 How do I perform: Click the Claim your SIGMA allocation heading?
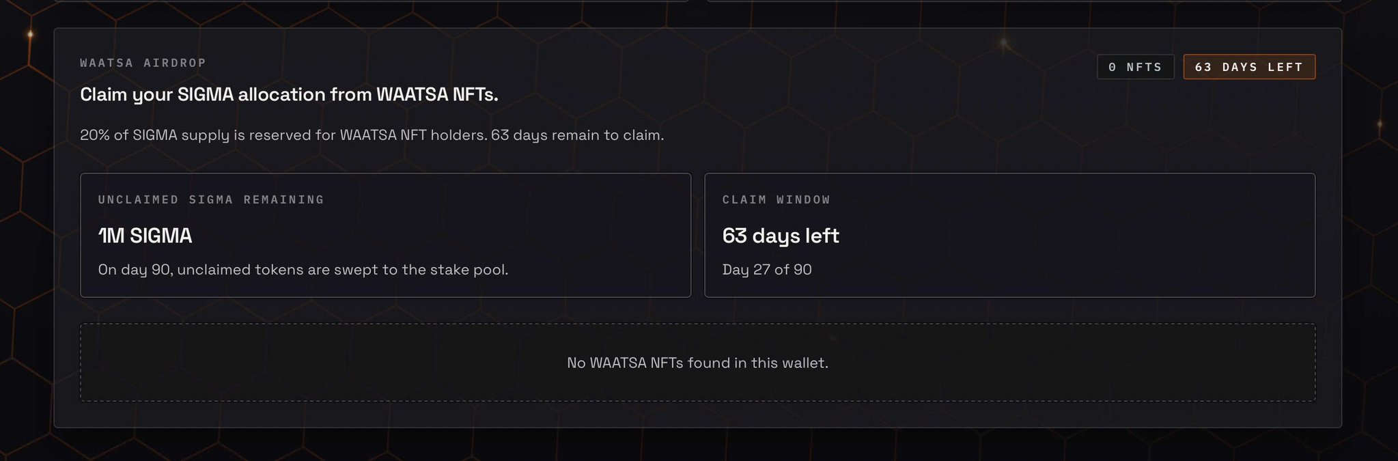point(289,95)
